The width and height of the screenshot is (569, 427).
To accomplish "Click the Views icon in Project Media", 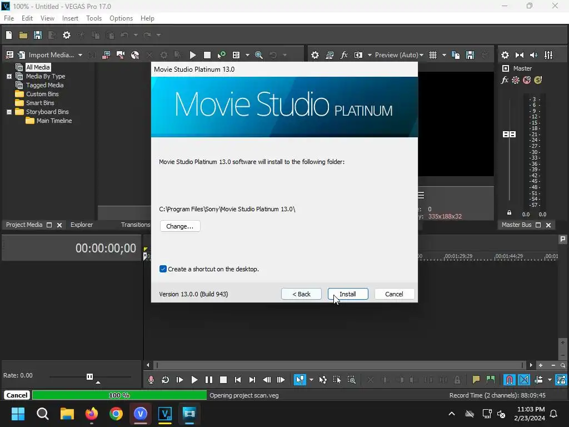I will (x=236, y=55).
